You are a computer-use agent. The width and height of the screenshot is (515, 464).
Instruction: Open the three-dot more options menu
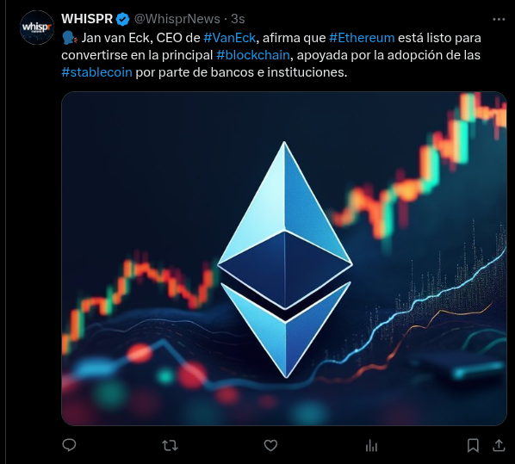coord(499,20)
